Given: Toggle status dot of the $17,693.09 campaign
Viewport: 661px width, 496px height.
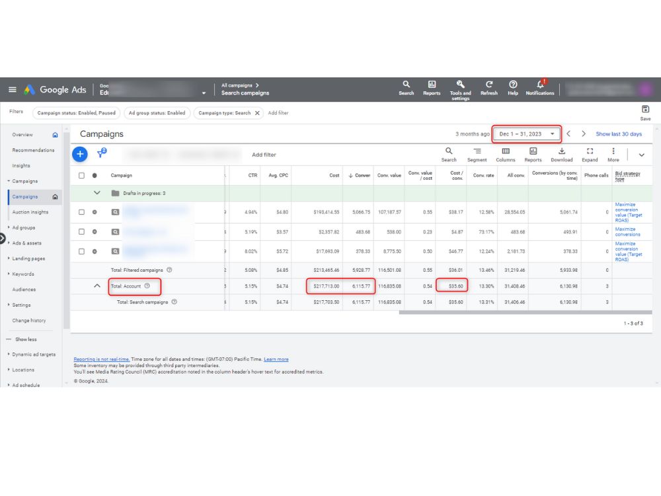Looking at the screenshot, I should tap(95, 251).
